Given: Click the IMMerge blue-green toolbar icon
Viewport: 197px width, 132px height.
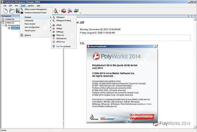Looking at the screenshot, I should point(76,11).
